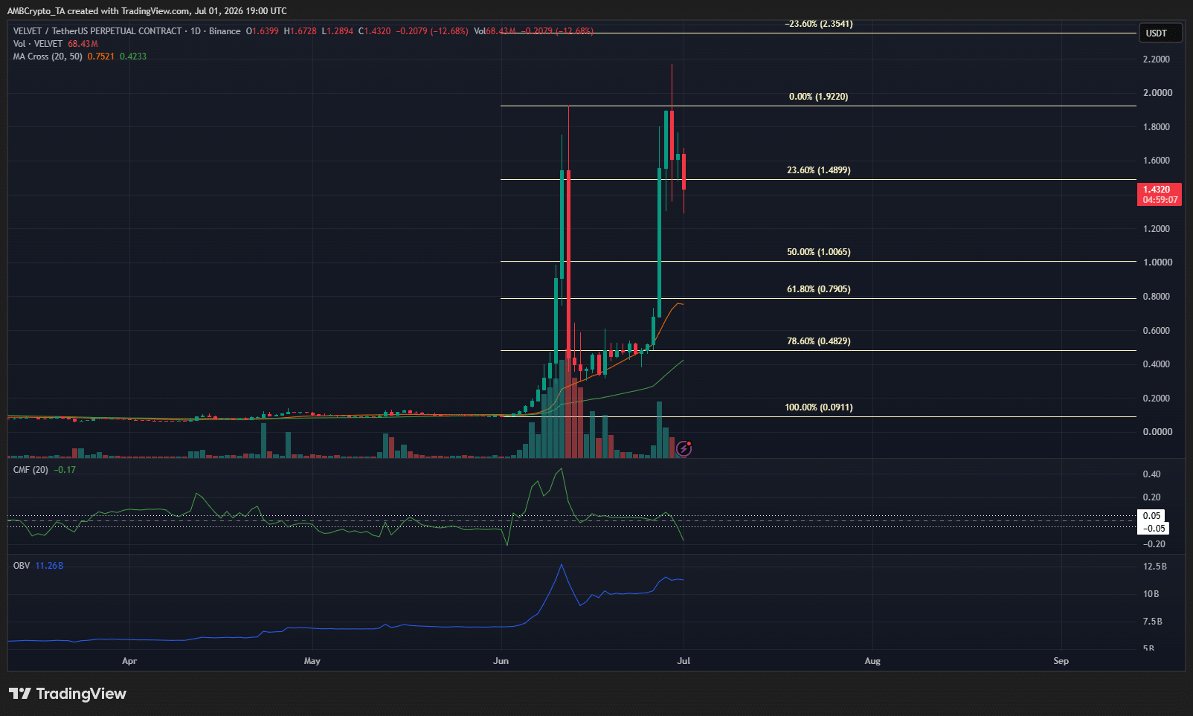Viewport: 1193px width, 716px height.
Task: Click the 10B OBV axis label
Action: [x=1151, y=594]
